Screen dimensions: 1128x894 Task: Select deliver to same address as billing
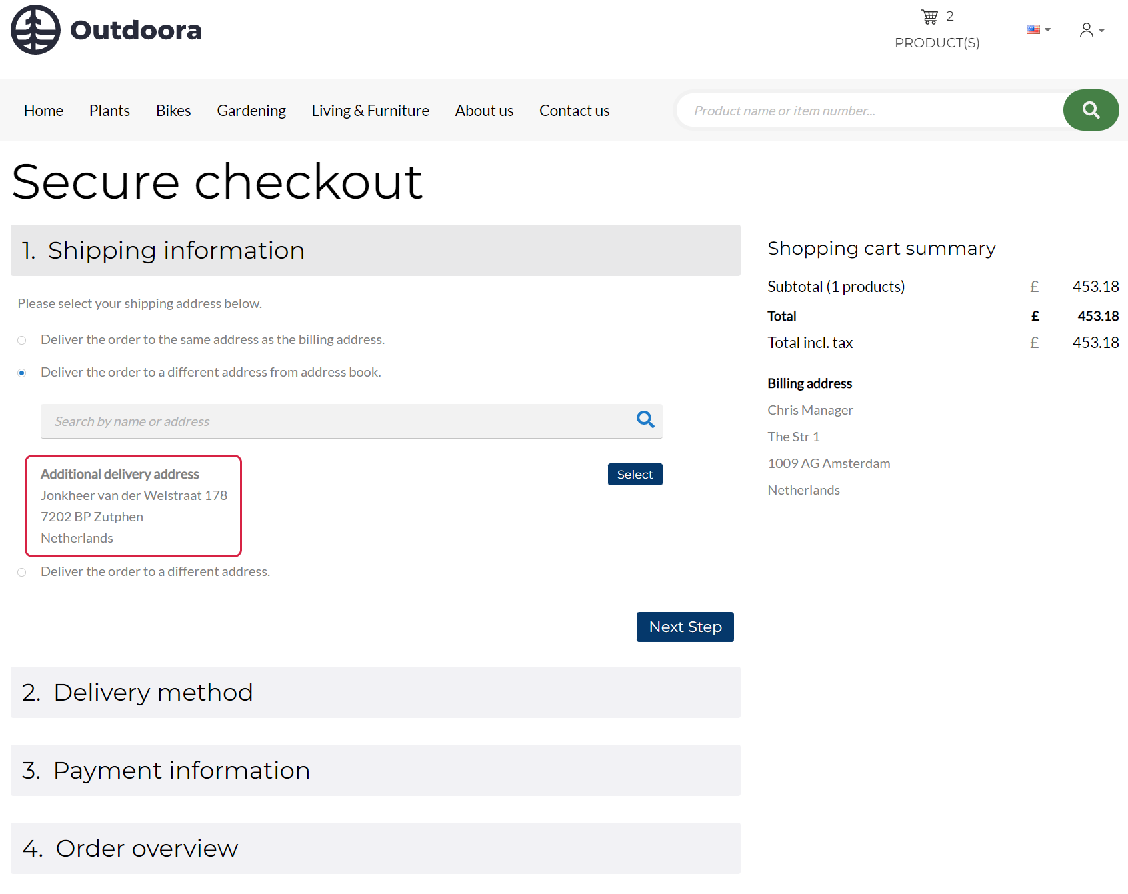tap(22, 341)
